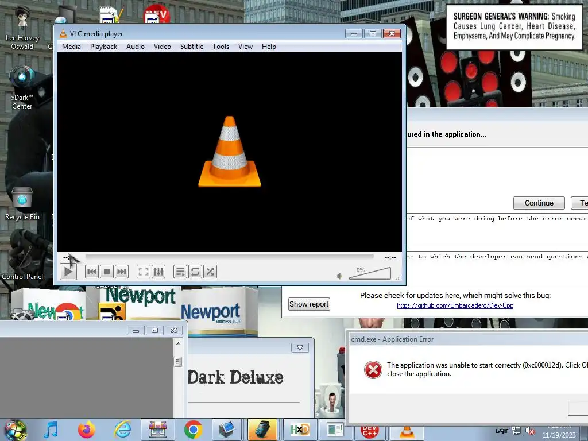This screenshot has height=441, width=588.
Task: Switch to Dev-C++ on the taskbar
Action: [369, 432]
